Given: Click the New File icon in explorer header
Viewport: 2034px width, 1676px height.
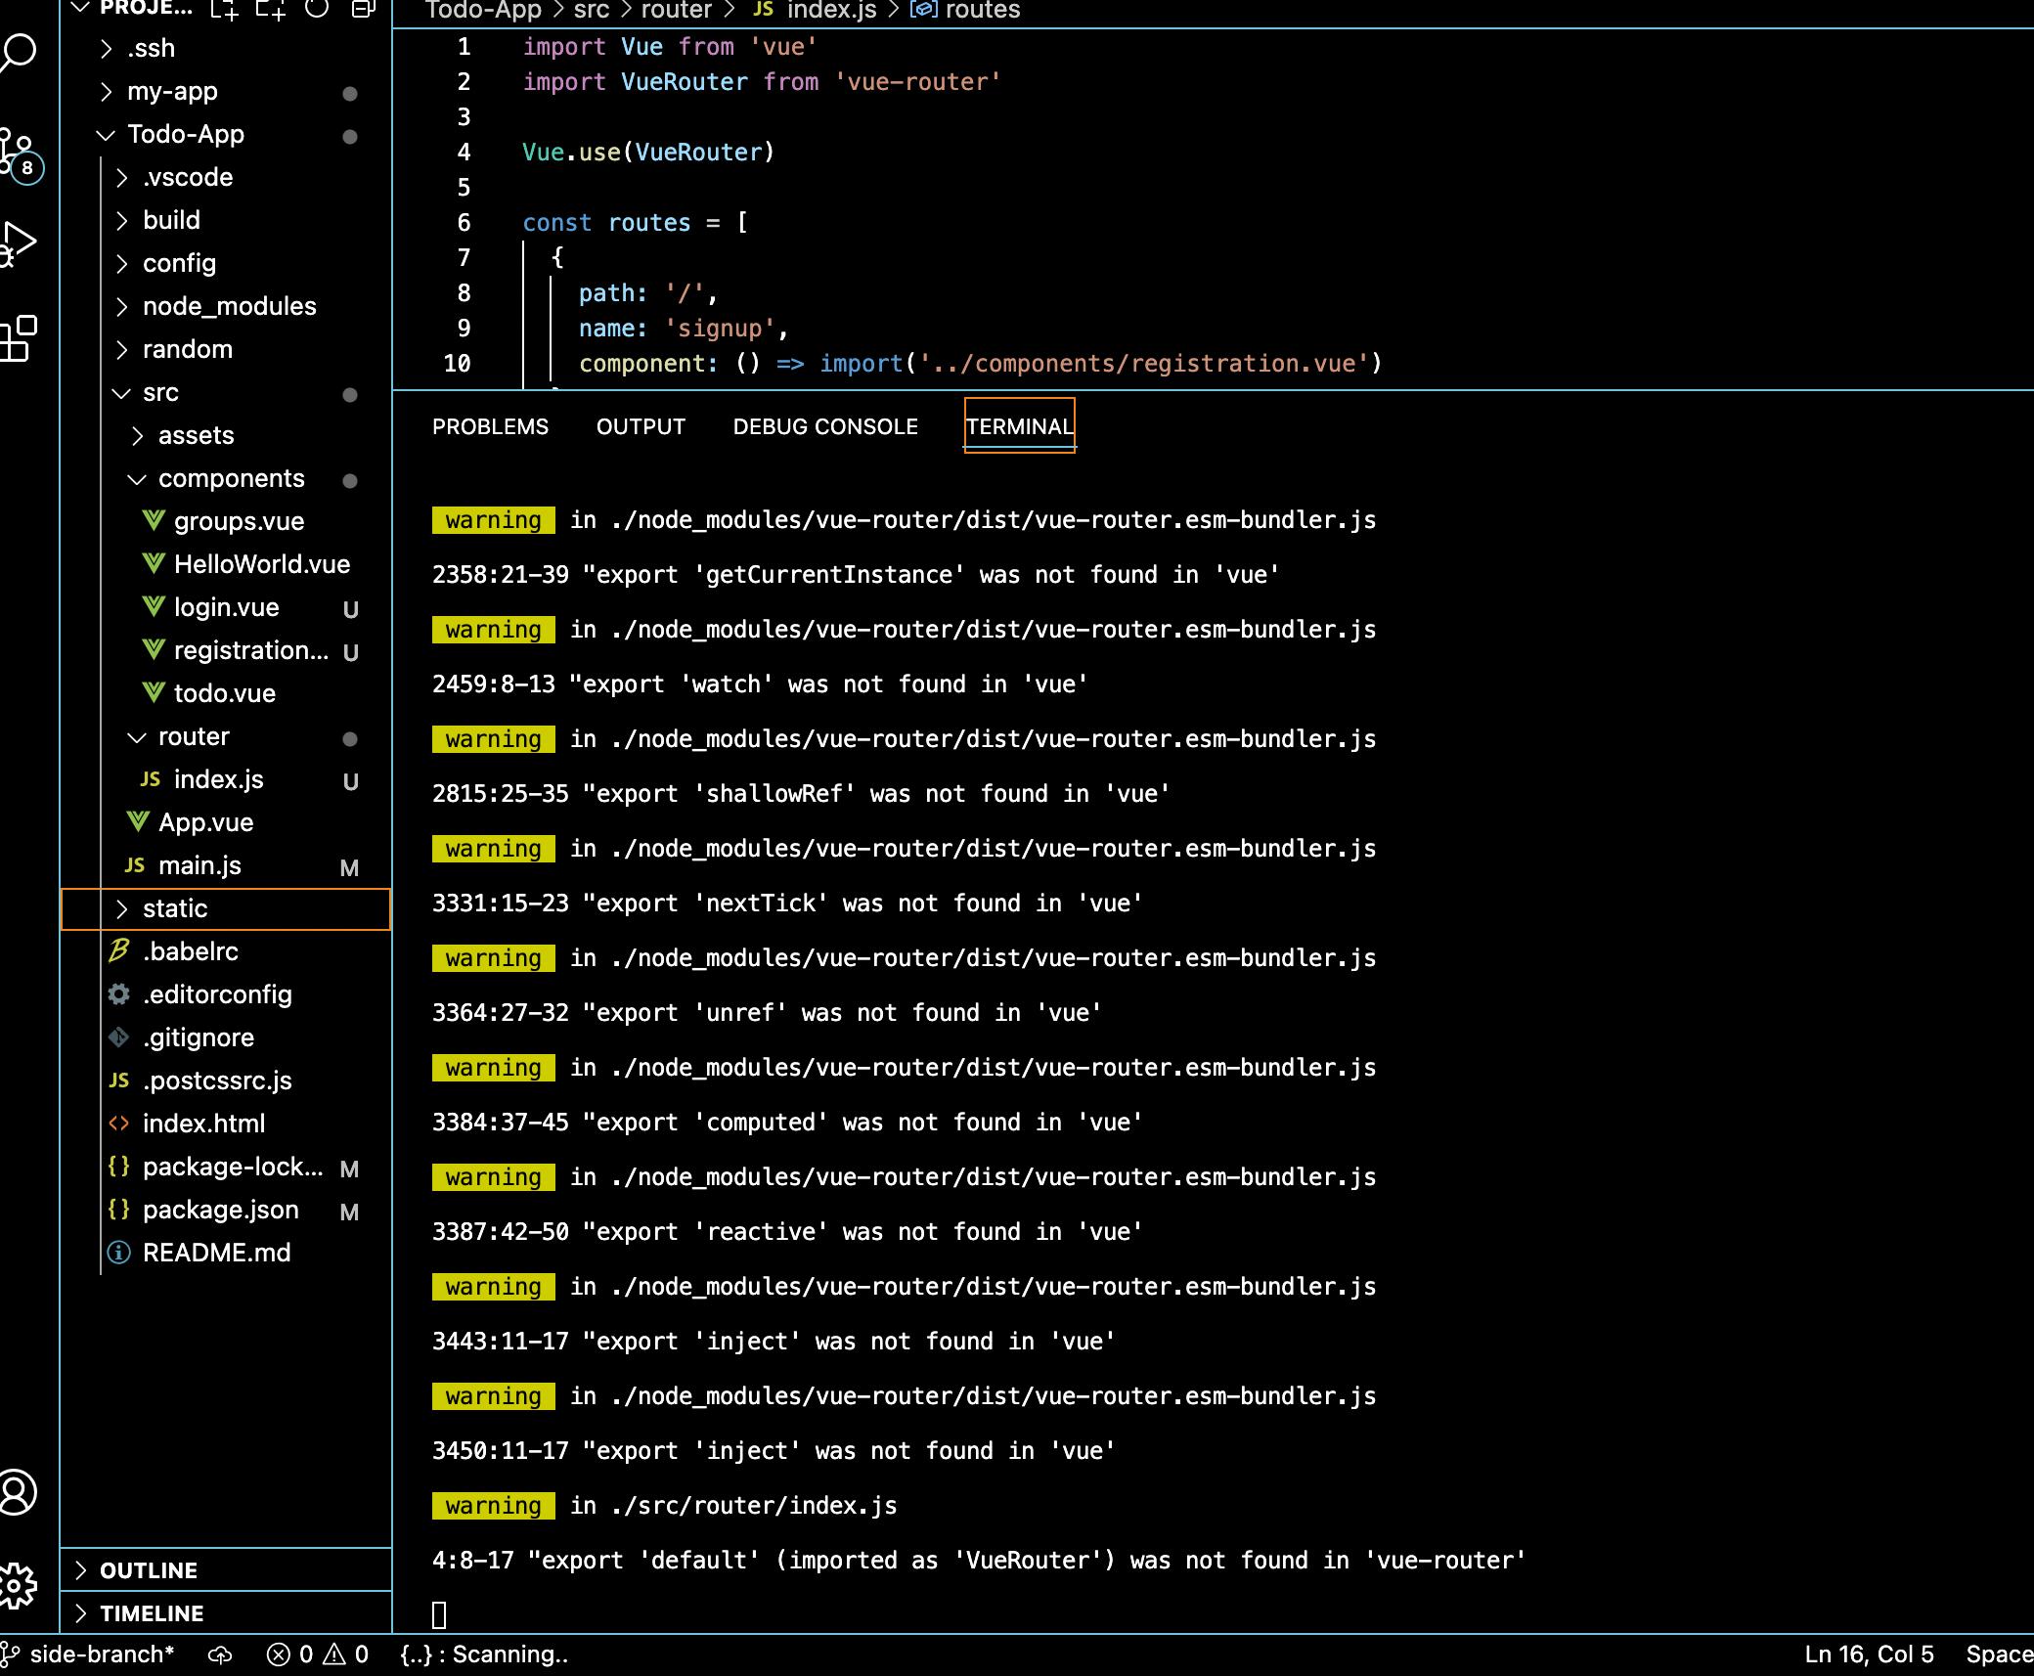Looking at the screenshot, I should point(225,10).
